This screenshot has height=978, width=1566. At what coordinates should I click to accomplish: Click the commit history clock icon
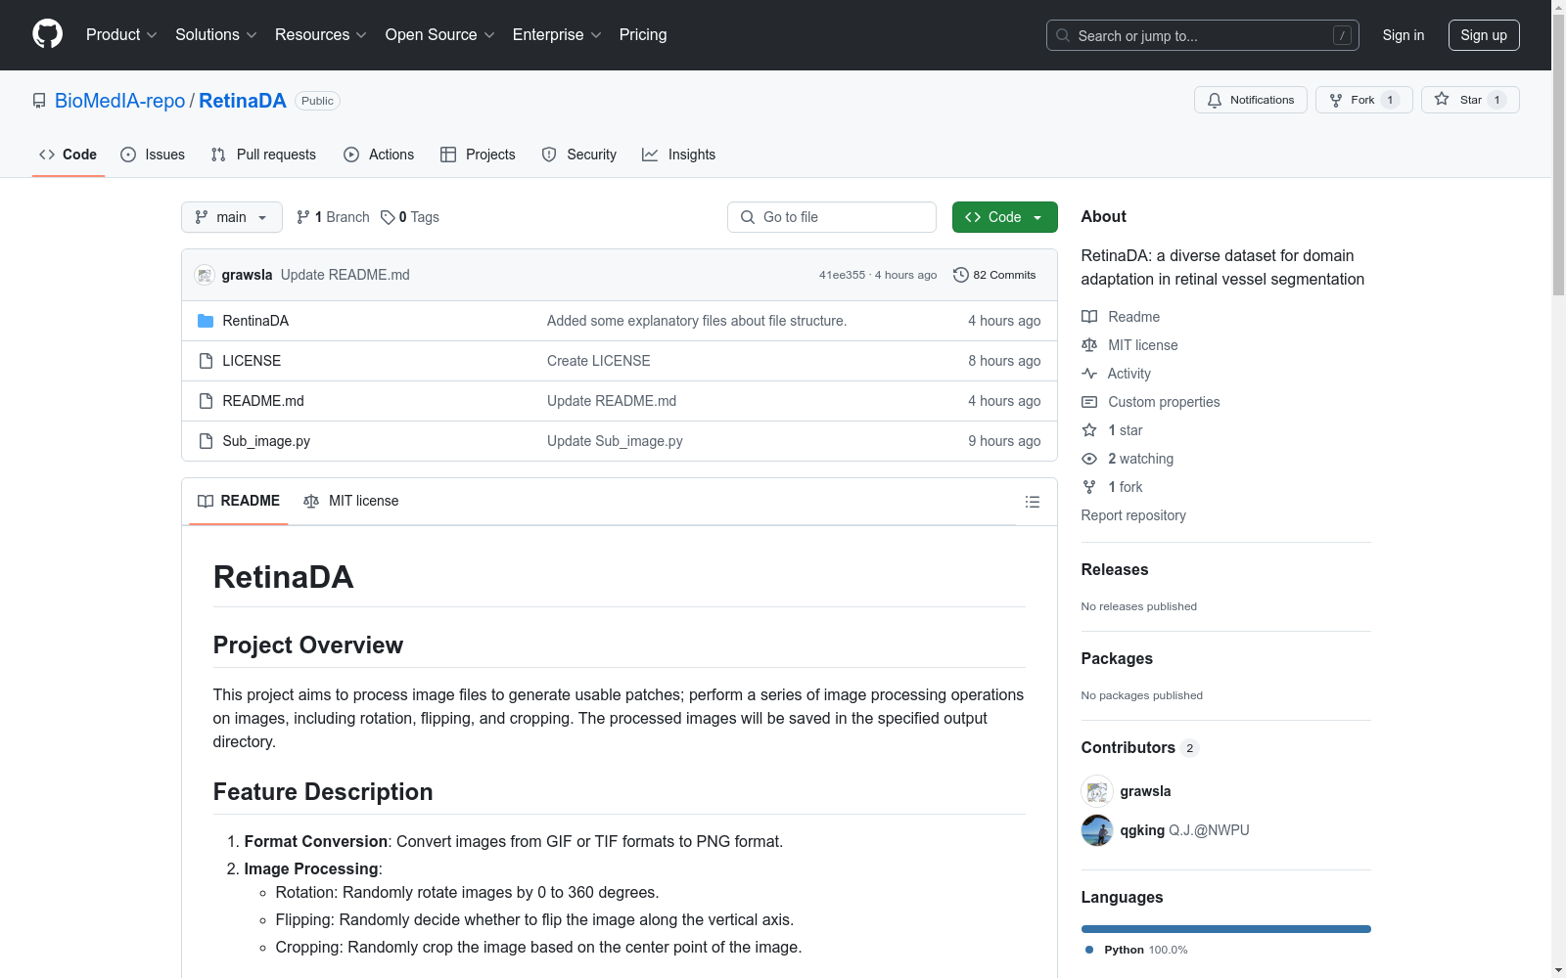(x=961, y=275)
